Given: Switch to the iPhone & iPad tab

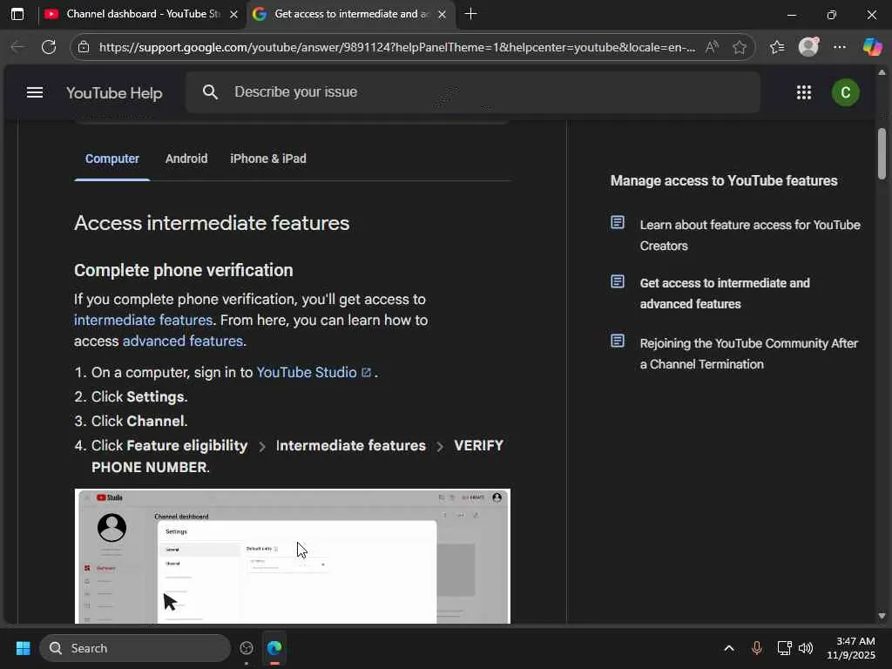Looking at the screenshot, I should [x=268, y=159].
